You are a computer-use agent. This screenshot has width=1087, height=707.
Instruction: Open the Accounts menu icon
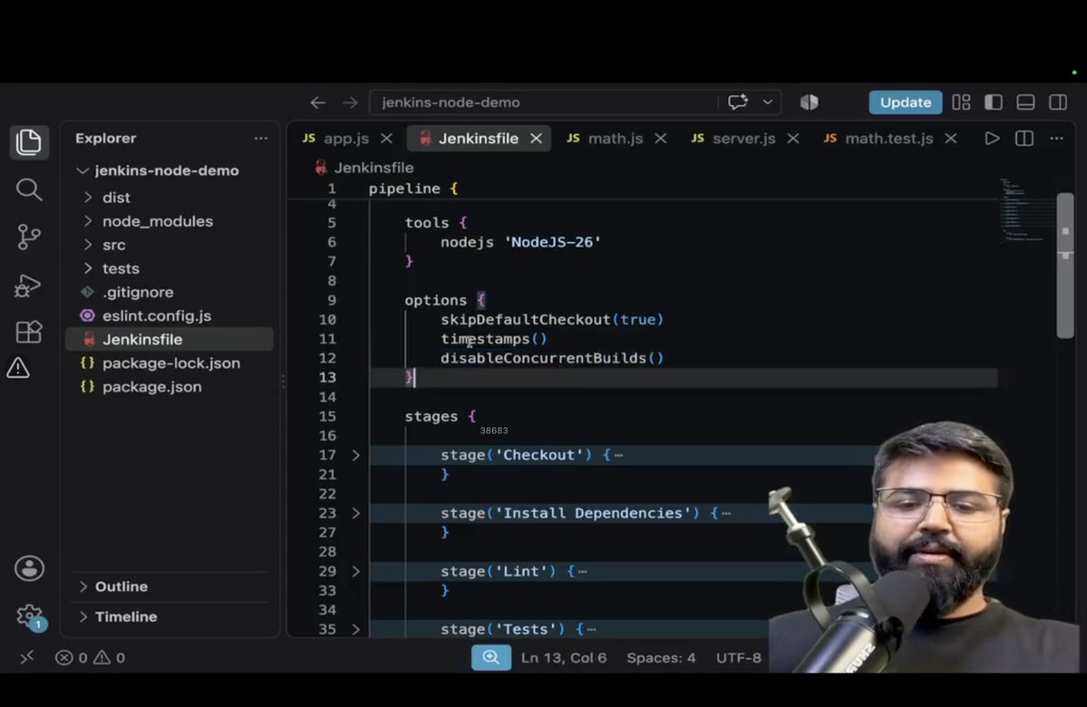(x=29, y=568)
